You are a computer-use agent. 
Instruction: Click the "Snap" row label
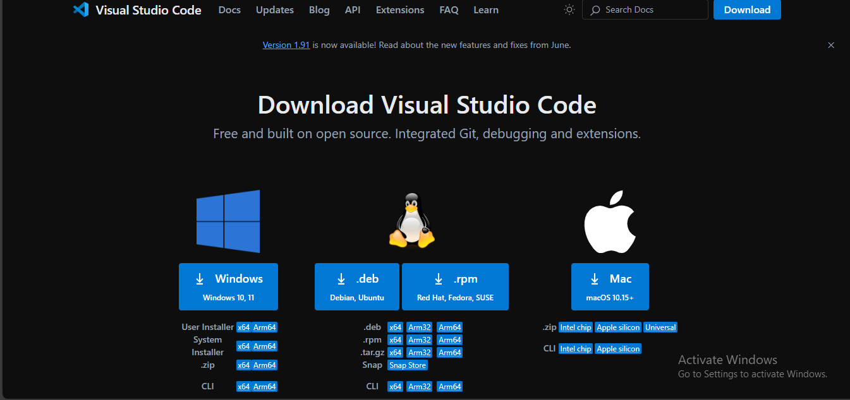[x=372, y=365]
